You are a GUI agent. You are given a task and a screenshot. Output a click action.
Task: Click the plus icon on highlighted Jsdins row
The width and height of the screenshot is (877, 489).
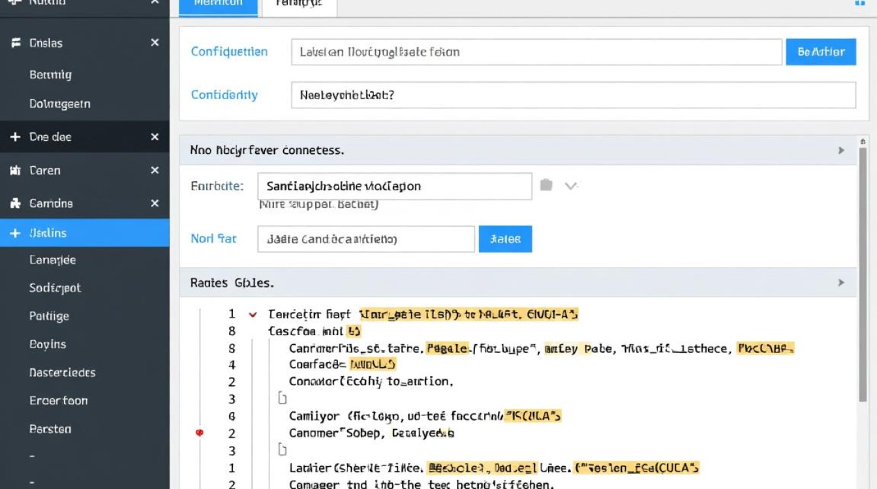[x=16, y=233]
